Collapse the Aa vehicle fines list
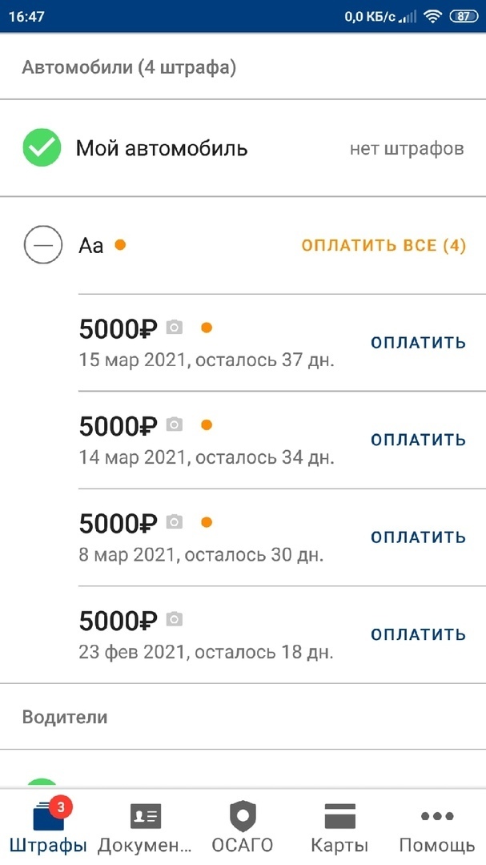 [x=42, y=245]
